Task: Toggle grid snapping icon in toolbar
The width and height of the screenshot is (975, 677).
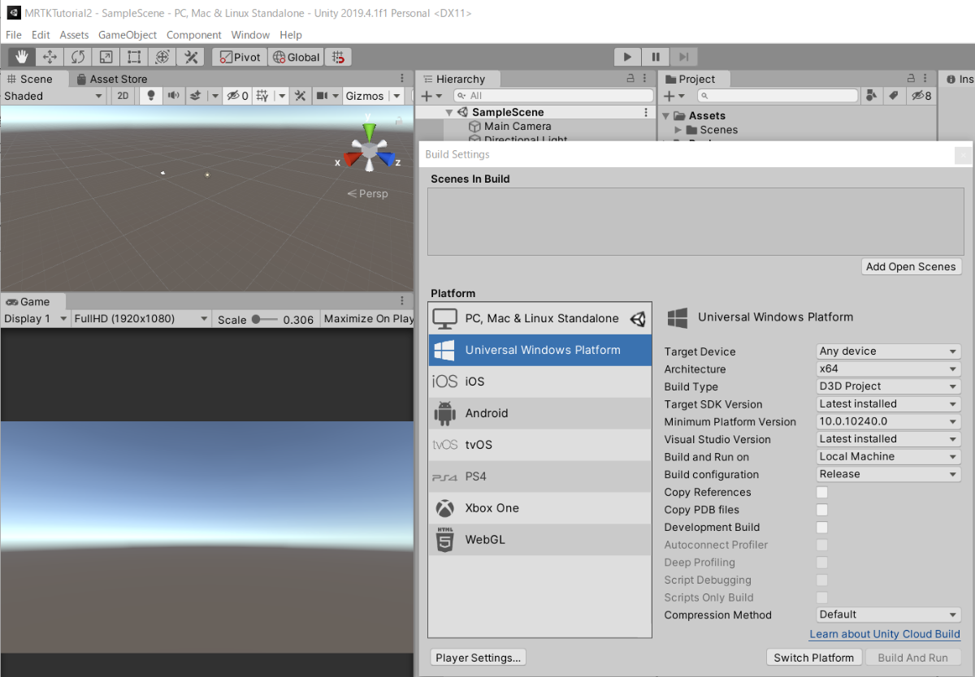Action: click(339, 57)
